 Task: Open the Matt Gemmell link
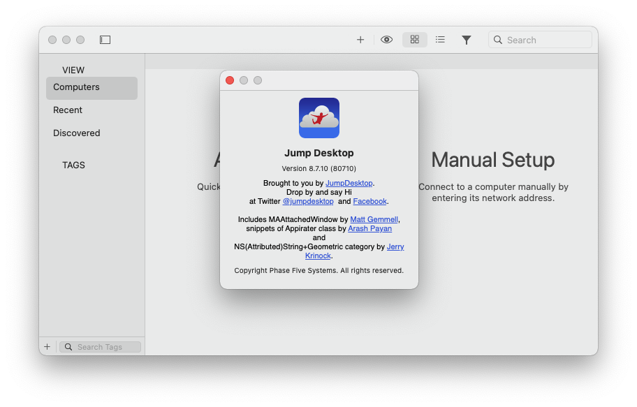pos(374,220)
